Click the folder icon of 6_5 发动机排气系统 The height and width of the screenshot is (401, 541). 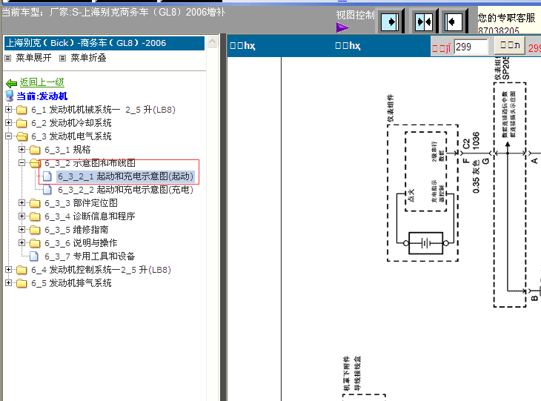click(x=21, y=283)
